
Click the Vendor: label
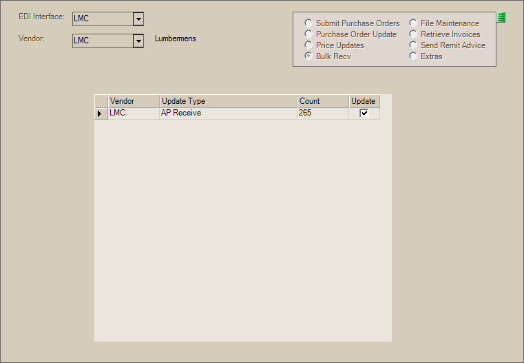click(x=32, y=38)
